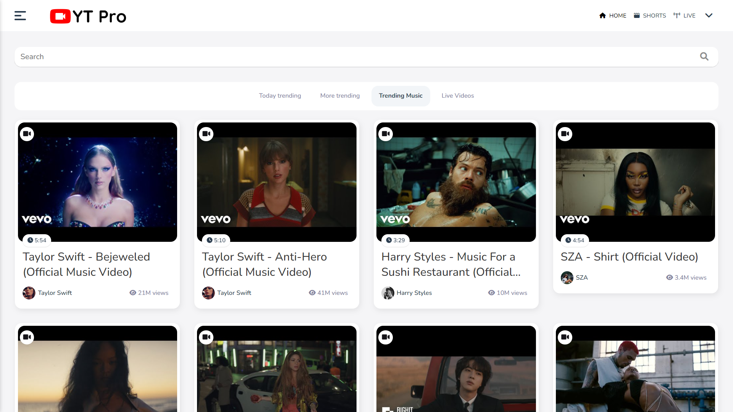Click Taylor Swift avatar on Anti-Hero card
This screenshot has height=412, width=733.
[208, 293]
